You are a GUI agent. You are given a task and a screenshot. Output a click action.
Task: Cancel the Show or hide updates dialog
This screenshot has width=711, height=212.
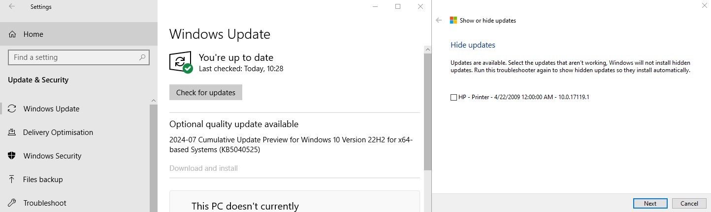[689, 204]
